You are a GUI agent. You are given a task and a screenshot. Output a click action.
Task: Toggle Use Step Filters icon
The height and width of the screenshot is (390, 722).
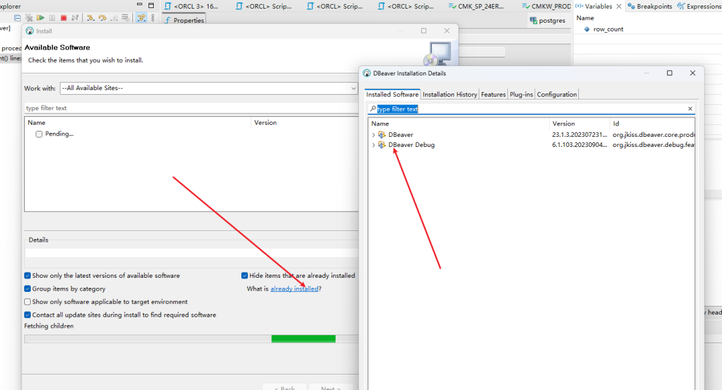[x=141, y=18]
